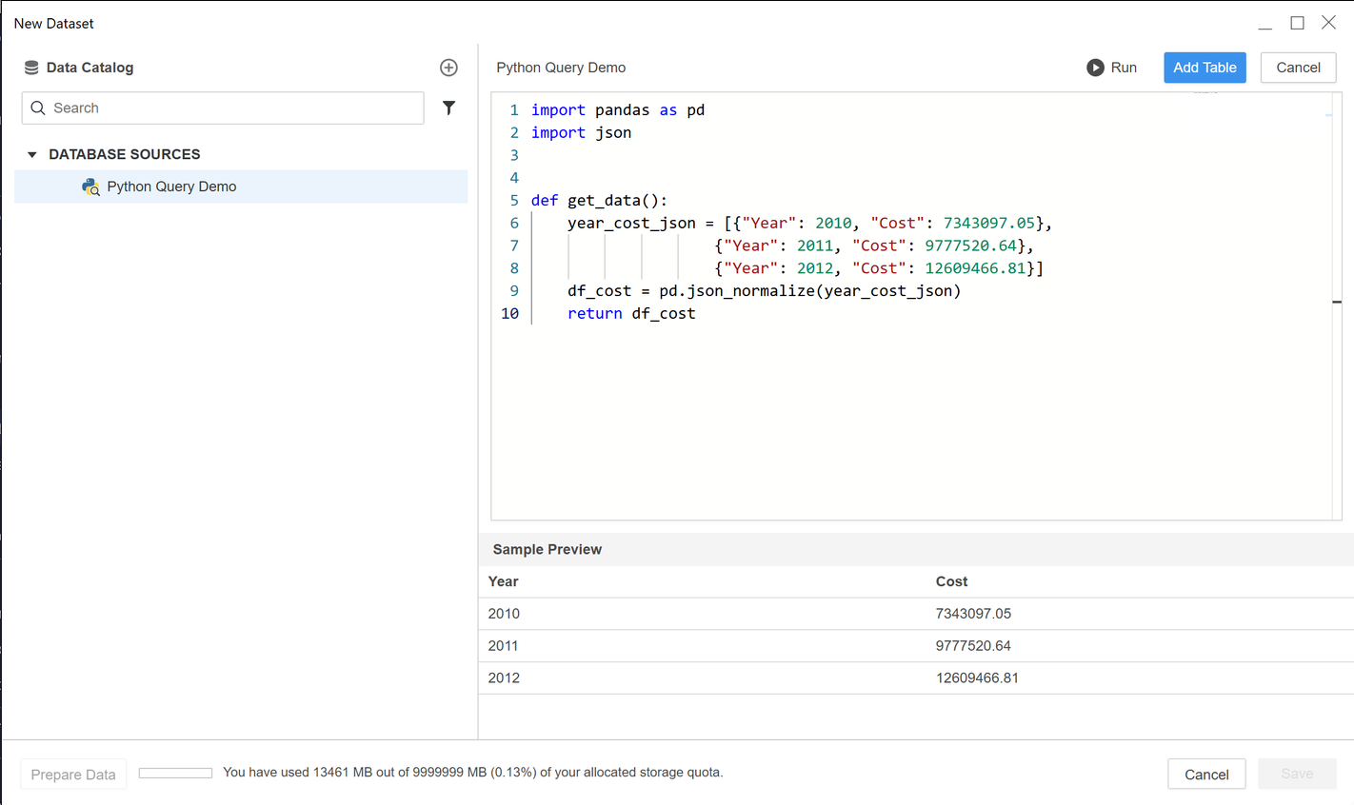Click the storage quota progress bar
Viewport: 1354px width, 805px height.
175,773
